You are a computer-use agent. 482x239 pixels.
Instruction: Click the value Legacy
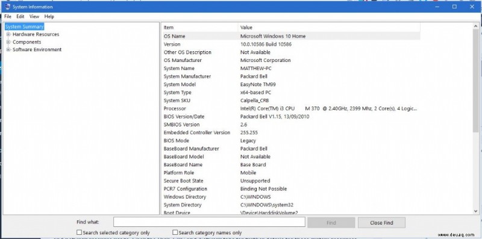248,140
